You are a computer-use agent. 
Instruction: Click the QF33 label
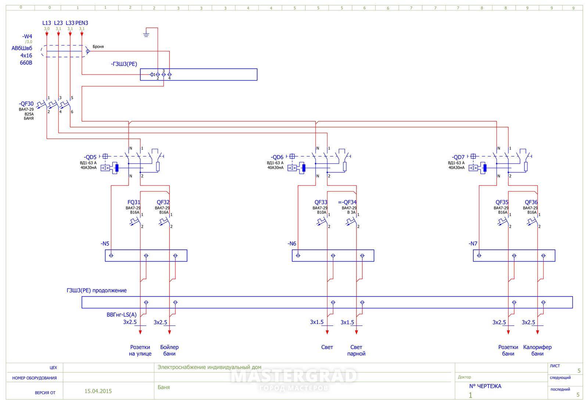[321, 202]
